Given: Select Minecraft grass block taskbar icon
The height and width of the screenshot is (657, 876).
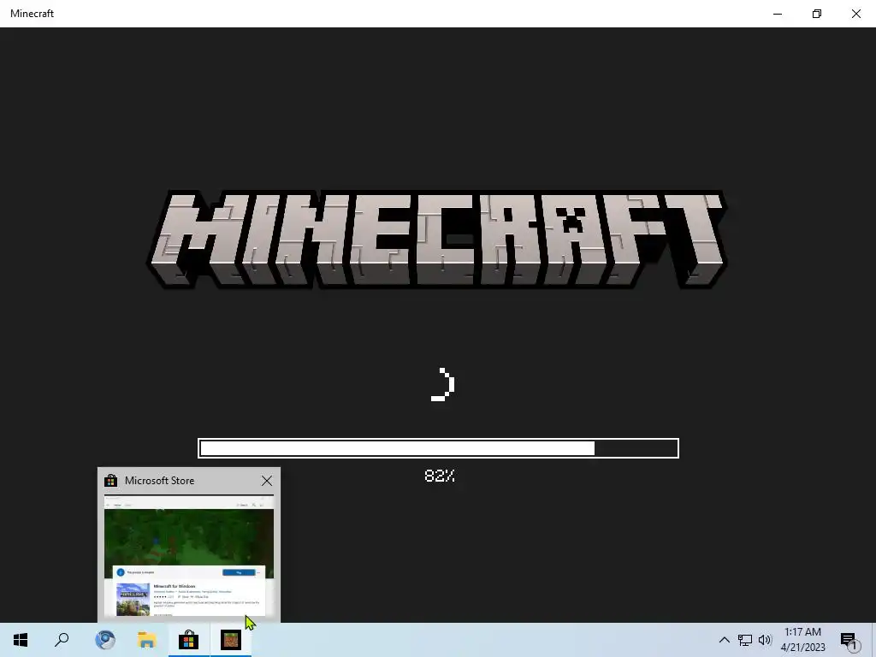Looking at the screenshot, I should pyautogui.click(x=231, y=640).
